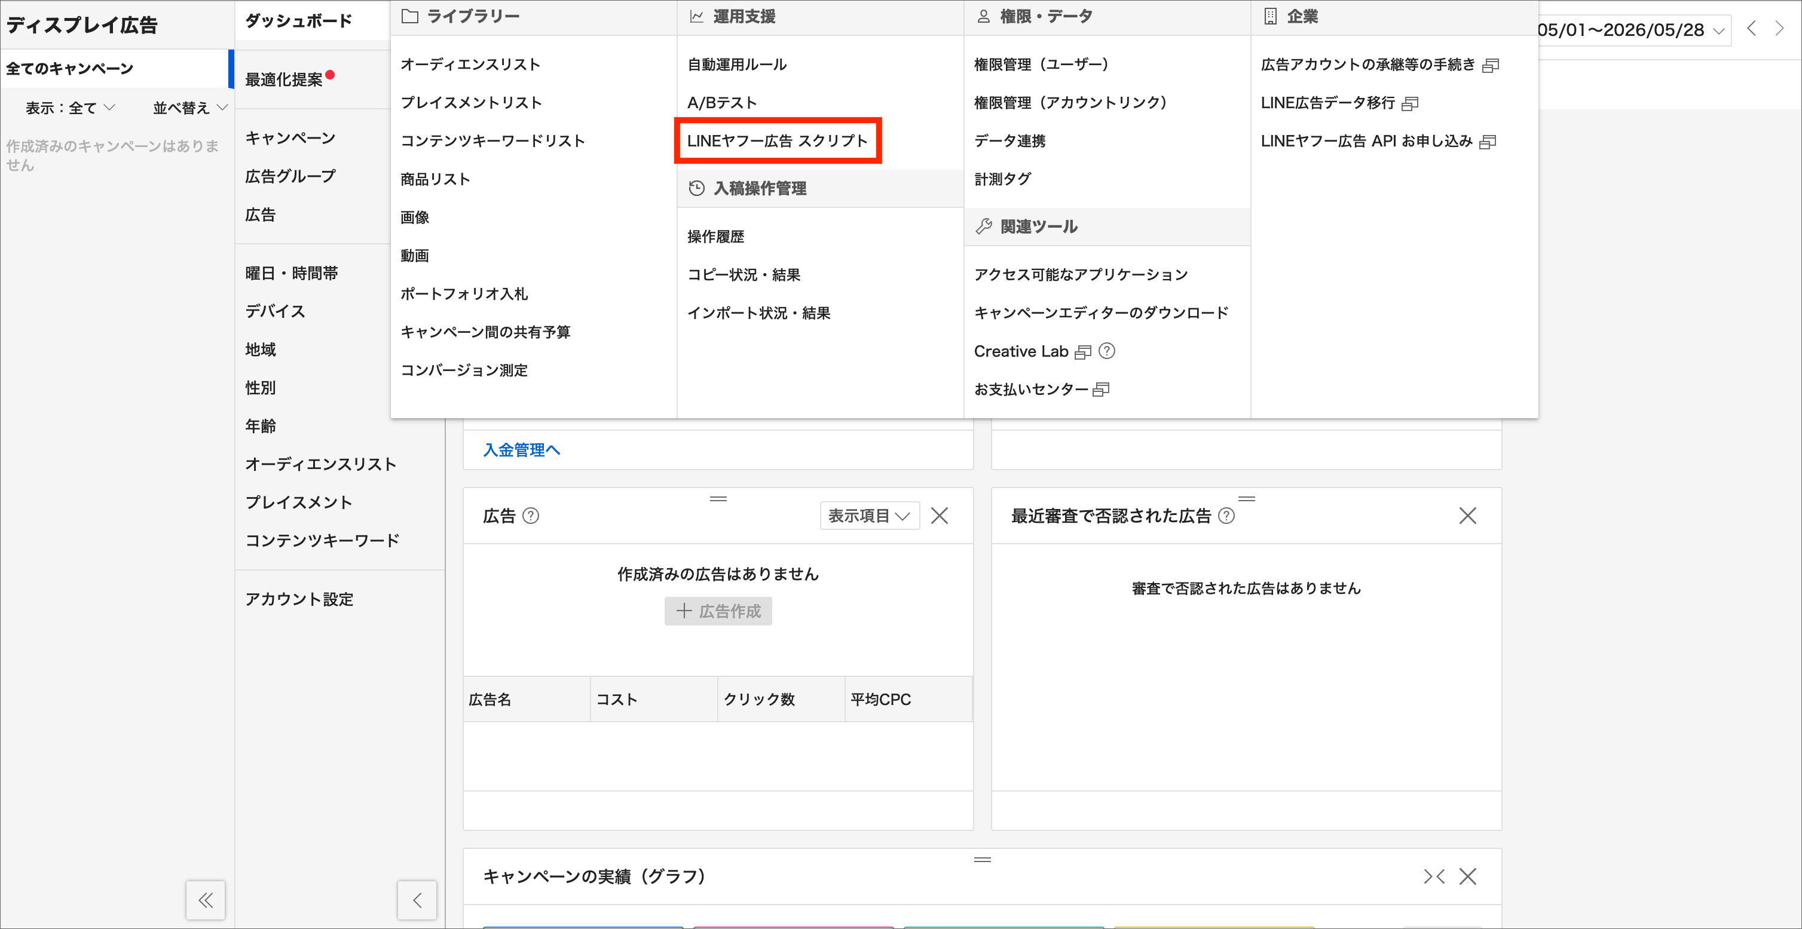Open external link icon for LINE広告データ移行
Viewport: 1802px width, 929px height.
(x=1411, y=103)
